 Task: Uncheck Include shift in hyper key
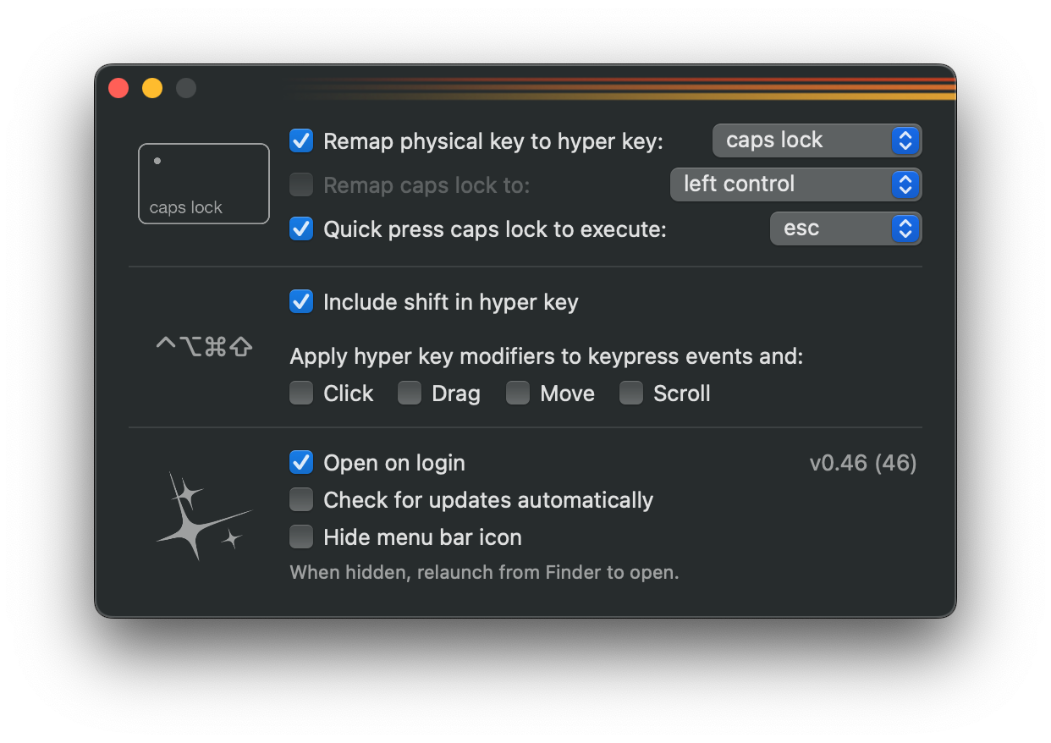point(301,301)
